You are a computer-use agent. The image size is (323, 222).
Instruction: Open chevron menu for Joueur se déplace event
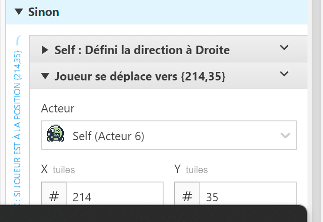284,74
